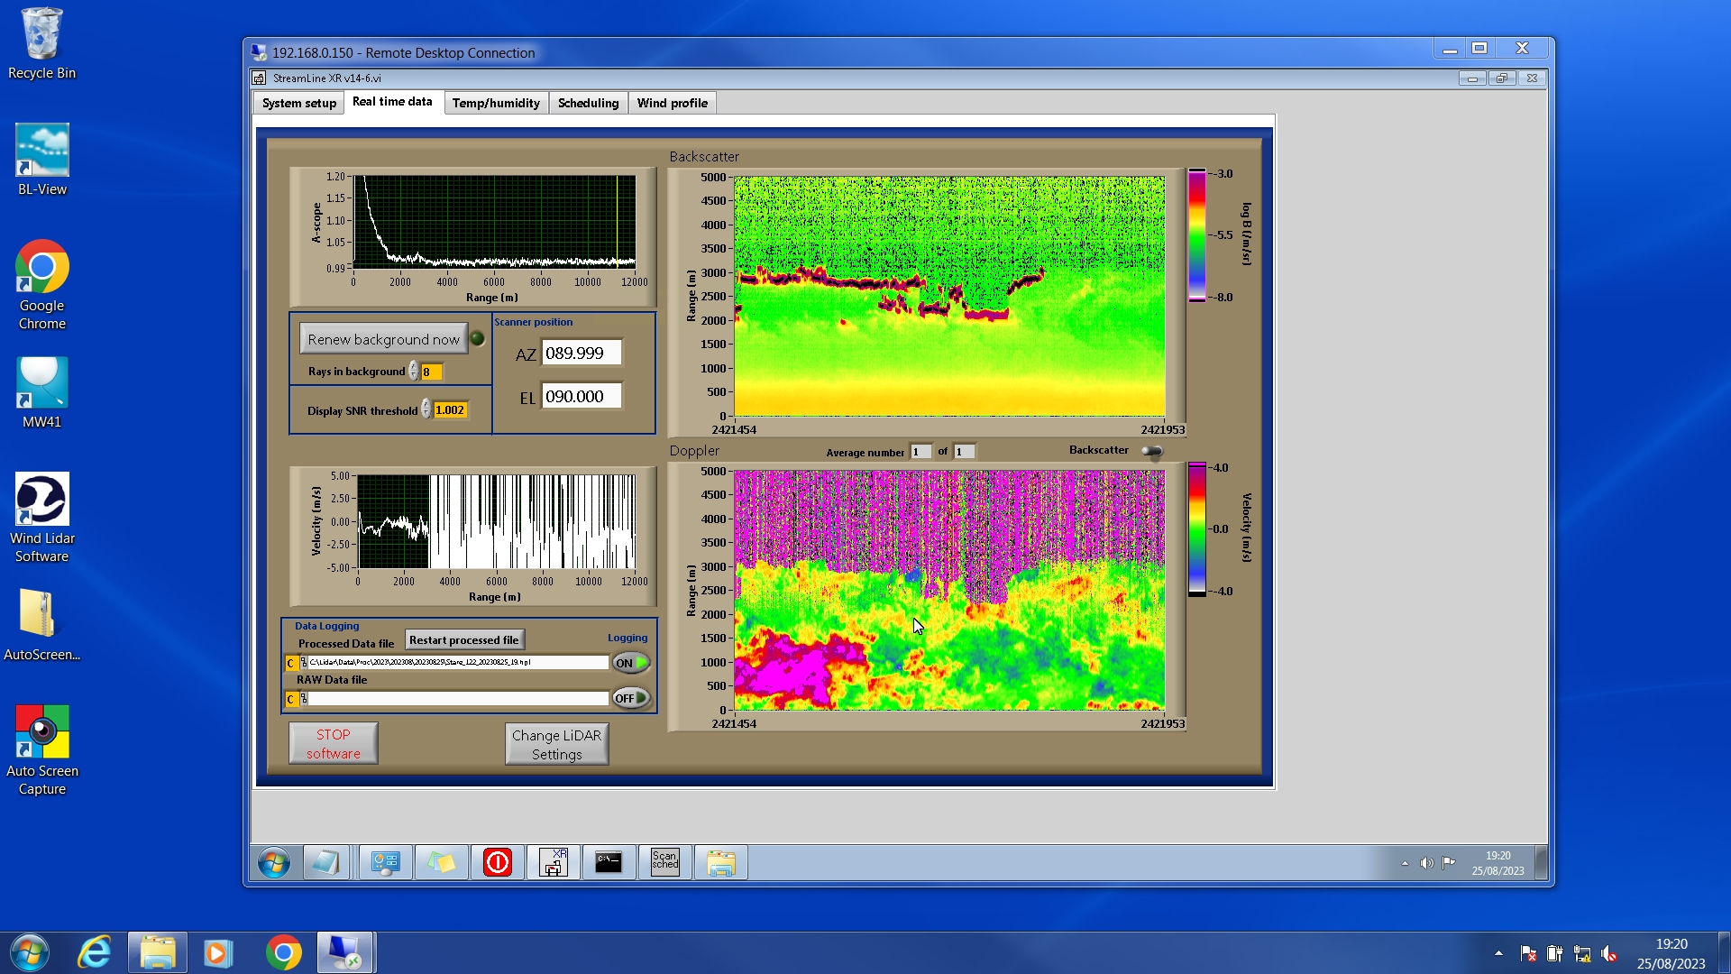Click Display SNR threshold stepper arrows

click(426, 410)
